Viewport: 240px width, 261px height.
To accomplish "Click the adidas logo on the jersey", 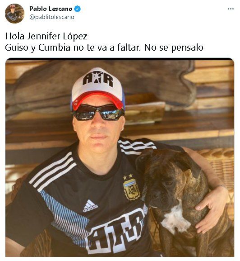I will pyautogui.click(x=90, y=206).
